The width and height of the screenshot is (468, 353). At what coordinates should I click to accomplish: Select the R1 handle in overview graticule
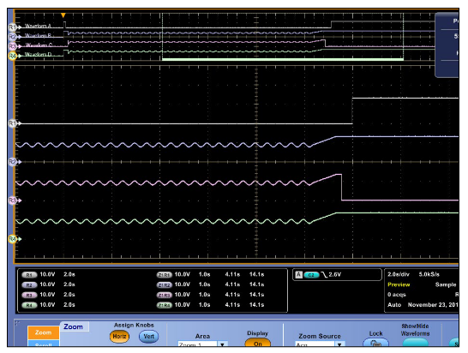(x=12, y=27)
